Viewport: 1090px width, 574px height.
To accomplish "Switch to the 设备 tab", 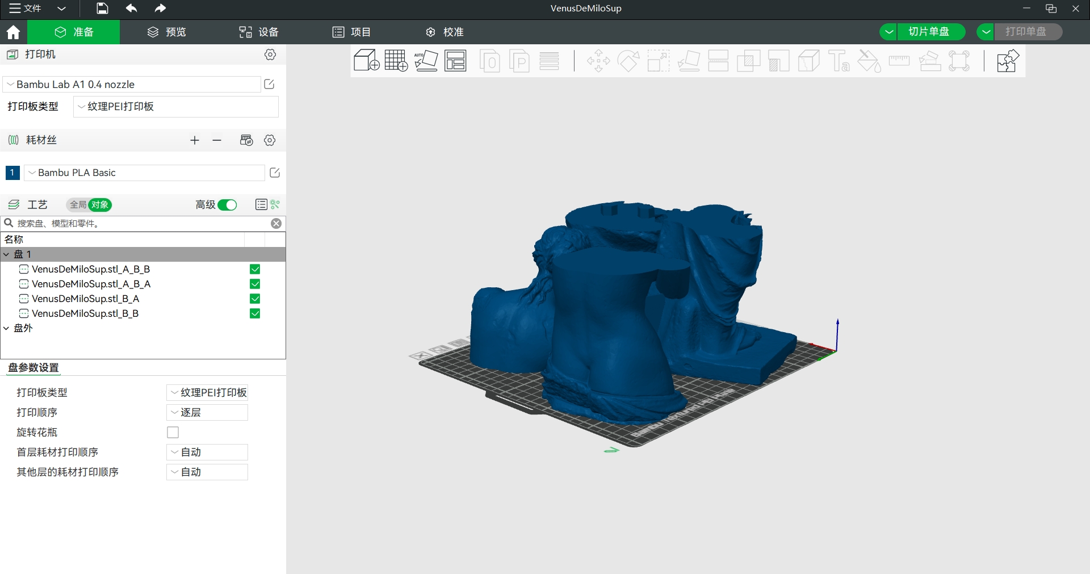I will click(x=258, y=32).
